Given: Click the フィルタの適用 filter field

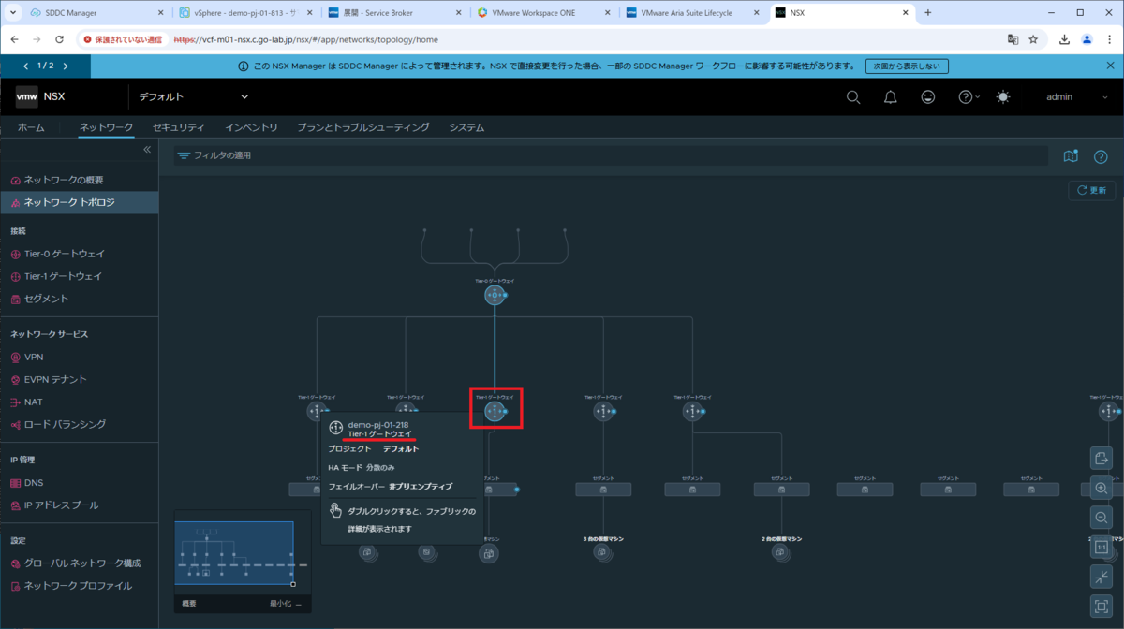Looking at the screenshot, I should tap(610, 155).
